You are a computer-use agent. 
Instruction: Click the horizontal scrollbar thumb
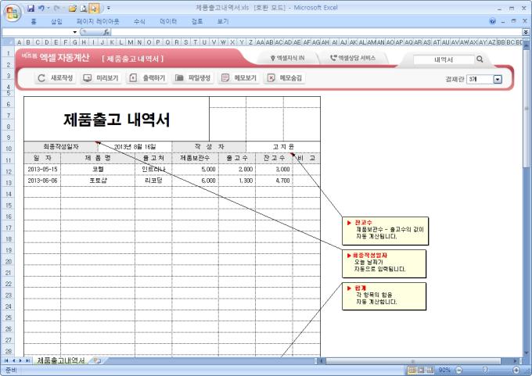pyautogui.click(x=413, y=360)
